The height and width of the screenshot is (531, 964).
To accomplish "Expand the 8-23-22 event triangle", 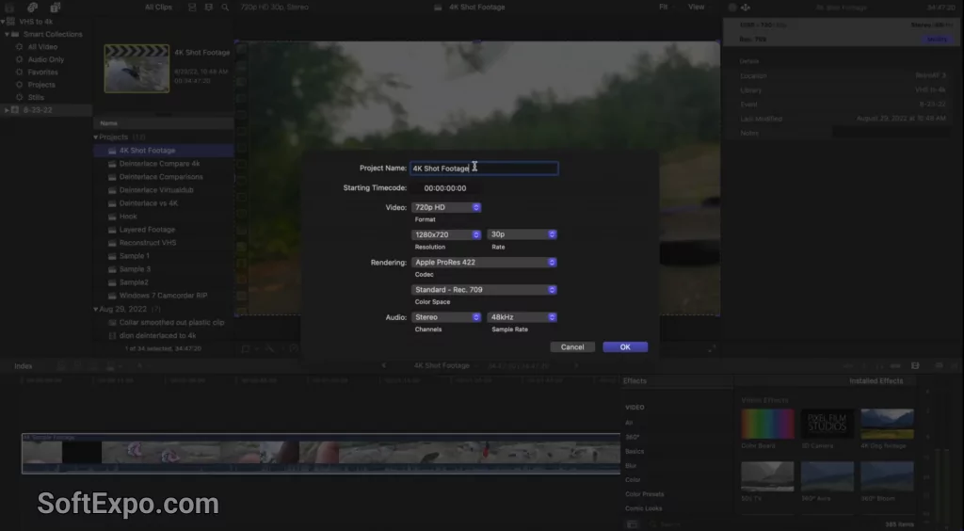I will (x=7, y=110).
